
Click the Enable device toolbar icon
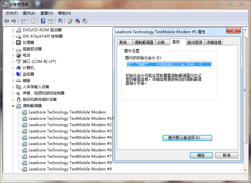[x=85, y=21]
